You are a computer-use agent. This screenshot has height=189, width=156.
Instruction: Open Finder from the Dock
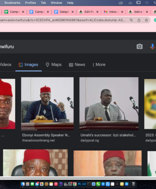[x=23, y=184]
